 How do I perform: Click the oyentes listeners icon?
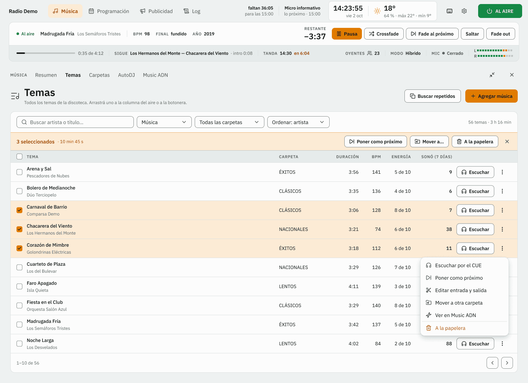click(370, 53)
